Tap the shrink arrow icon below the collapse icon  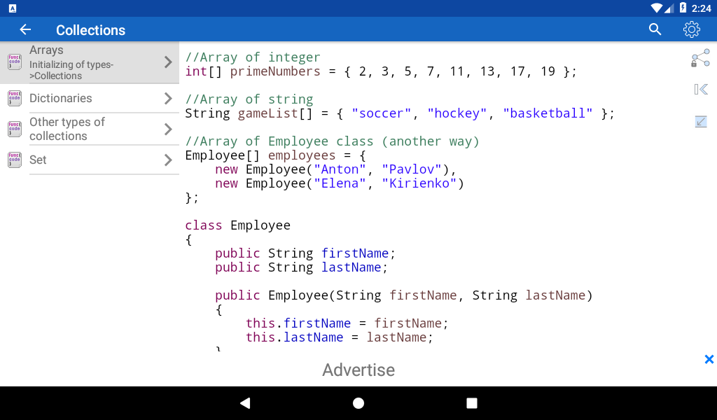pos(700,122)
